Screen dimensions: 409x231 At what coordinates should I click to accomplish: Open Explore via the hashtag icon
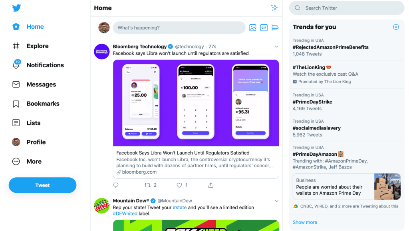(16, 46)
